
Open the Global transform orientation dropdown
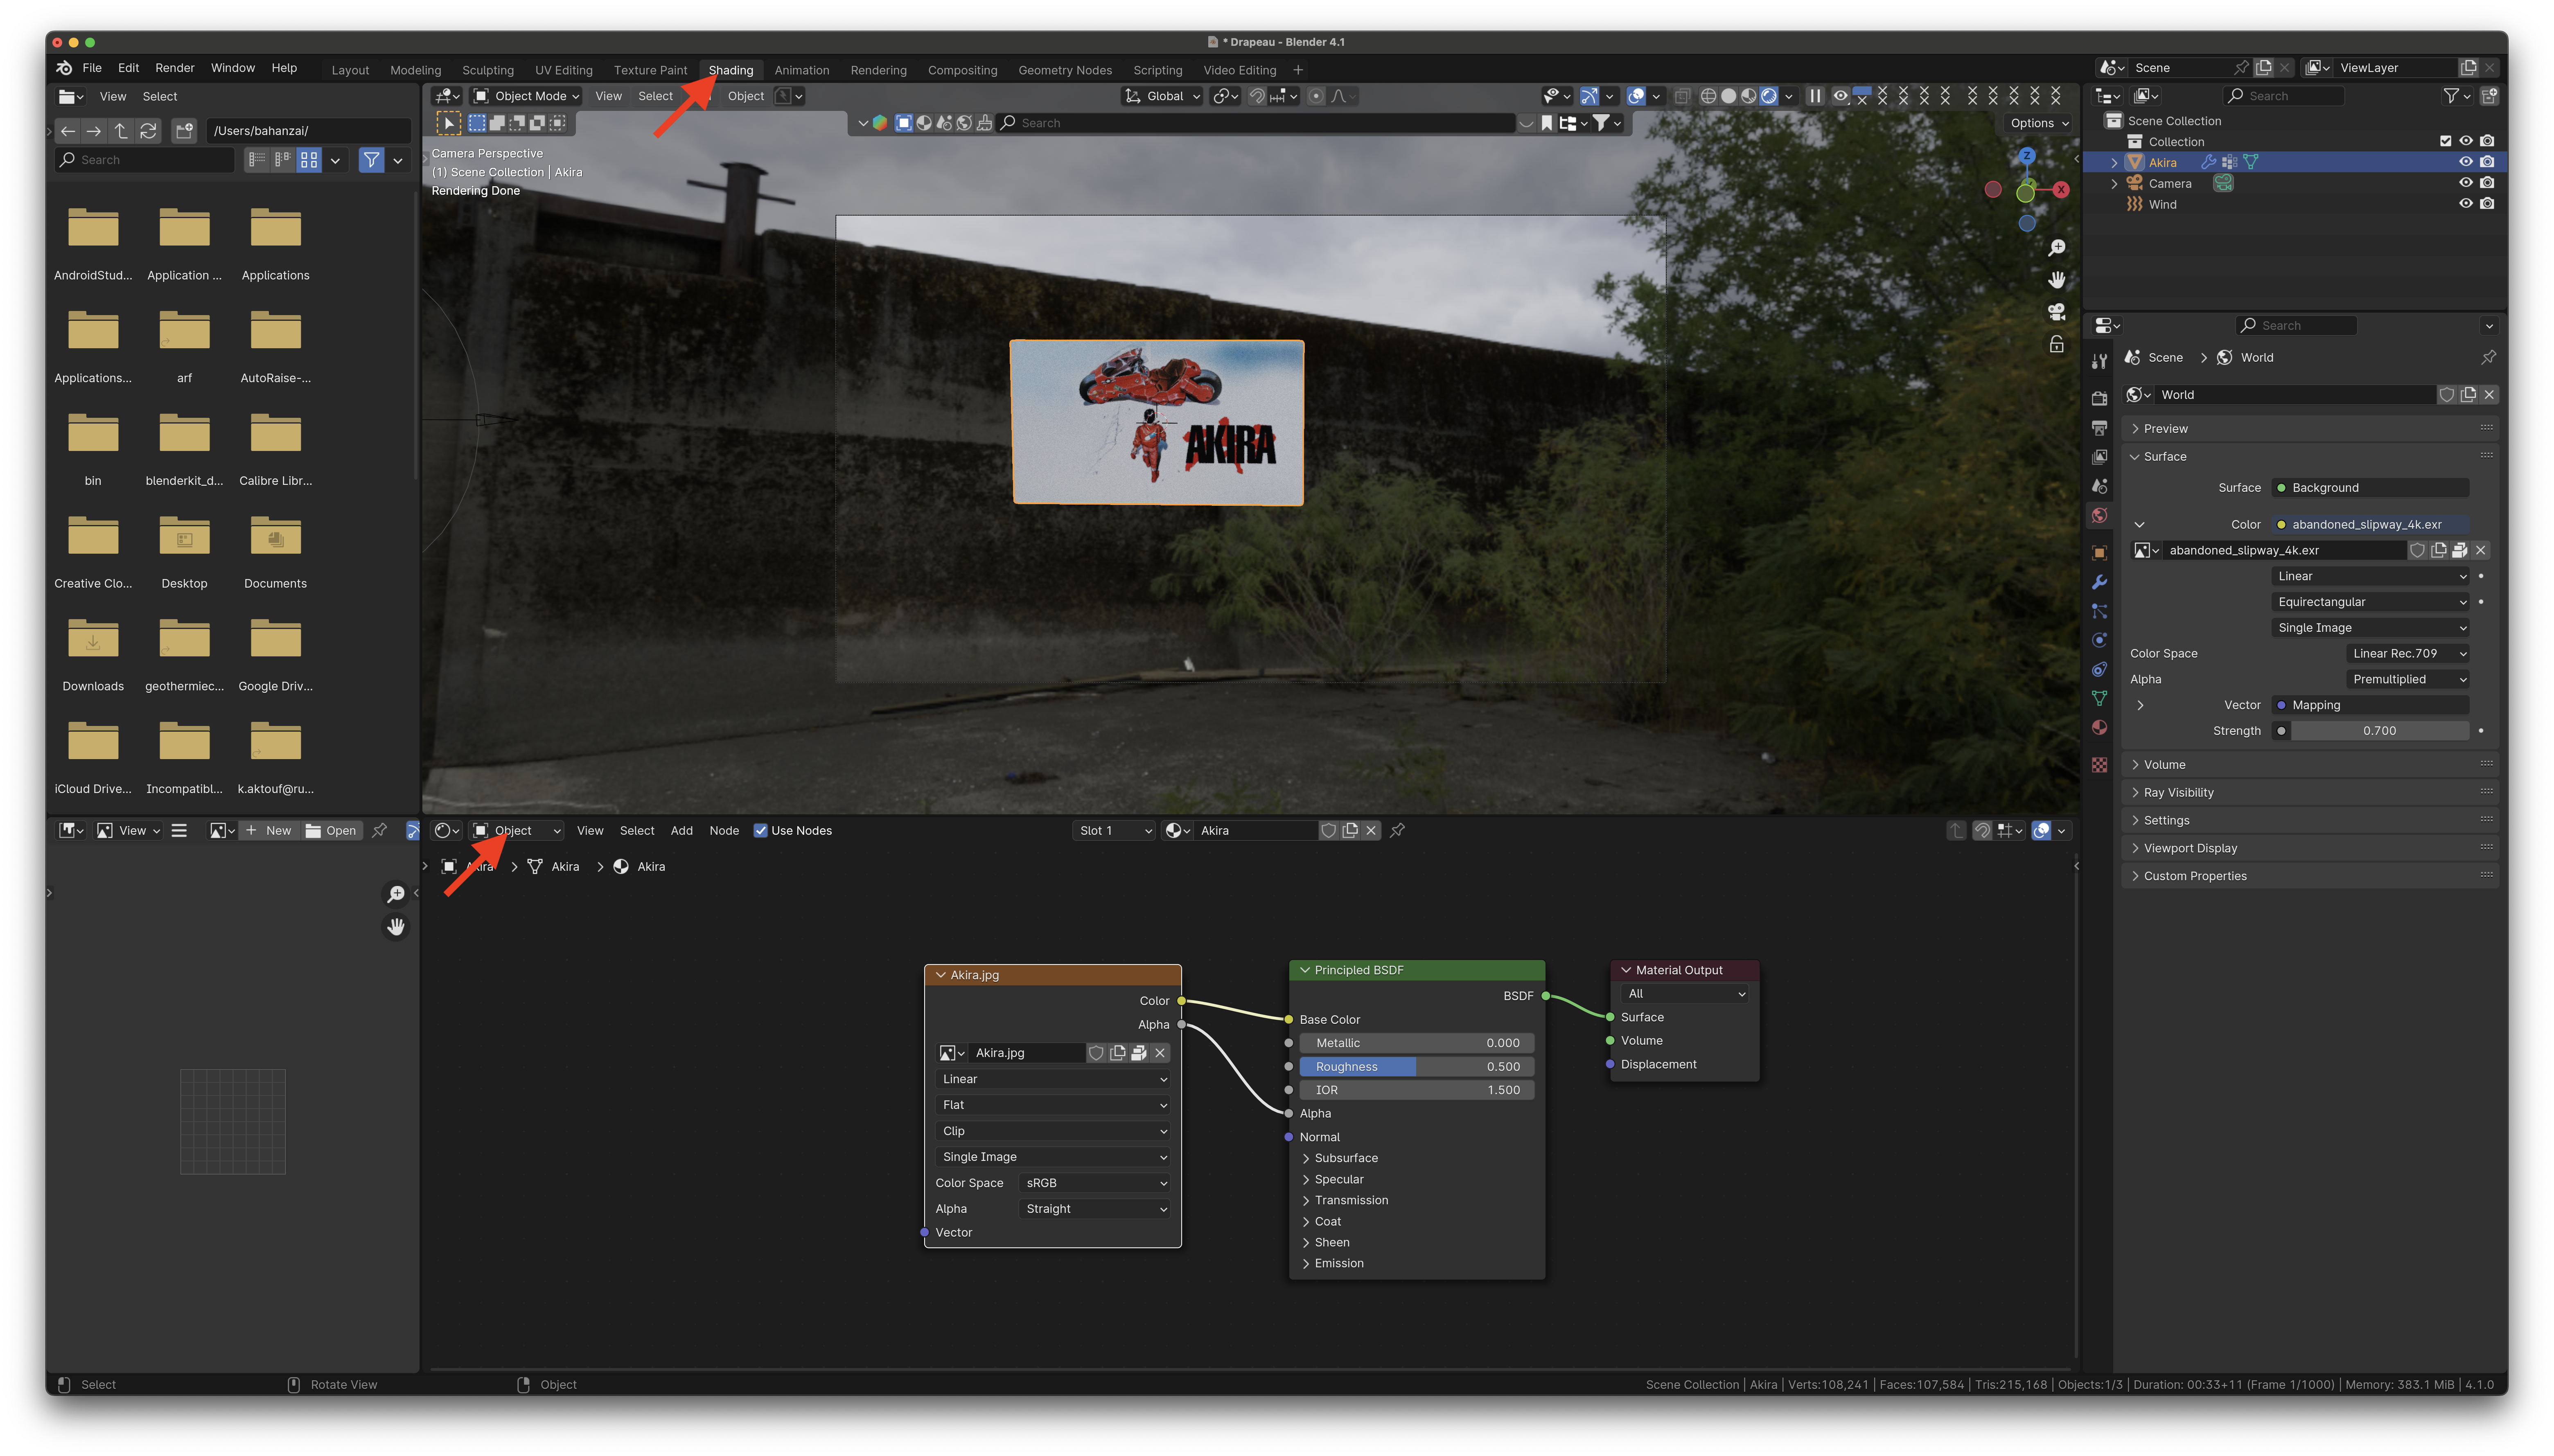1162,96
